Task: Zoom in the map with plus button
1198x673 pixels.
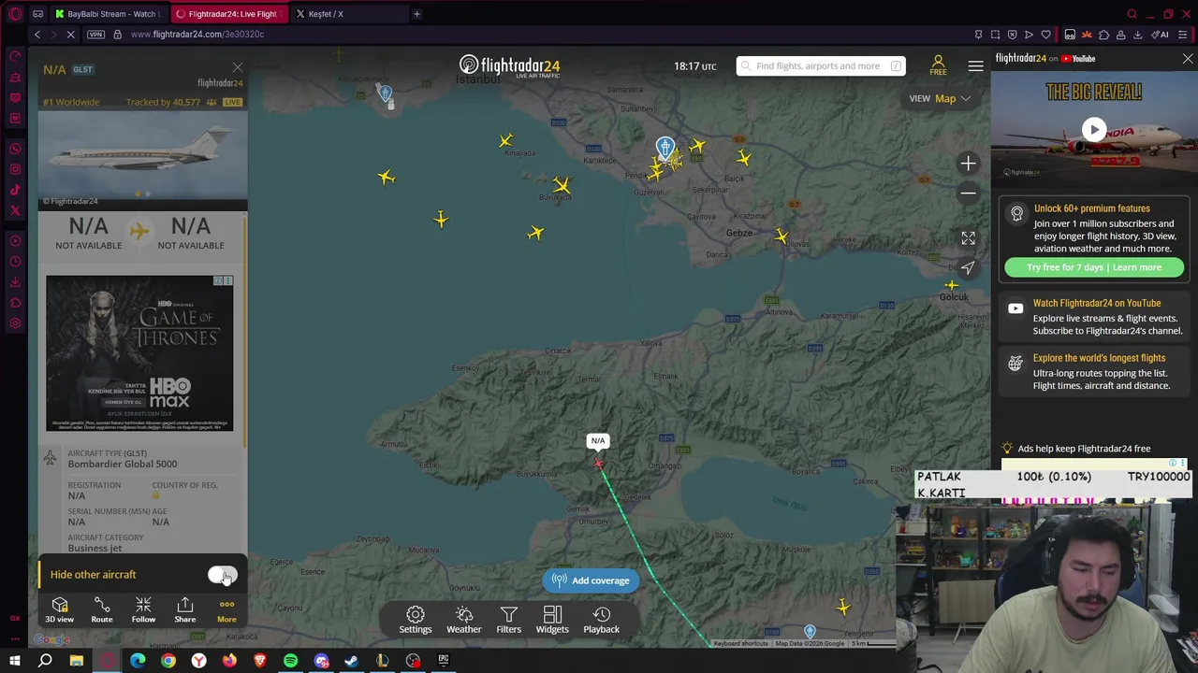Action: pyautogui.click(x=968, y=164)
